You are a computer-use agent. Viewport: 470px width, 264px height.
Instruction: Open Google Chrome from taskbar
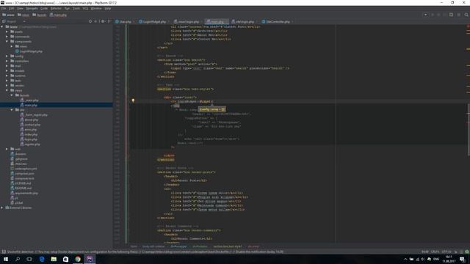pos(78,259)
